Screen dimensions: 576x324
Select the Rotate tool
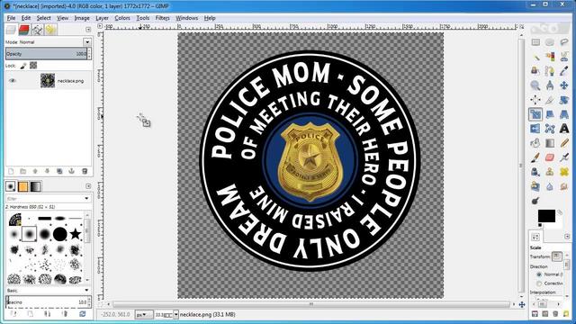[x=564, y=100]
